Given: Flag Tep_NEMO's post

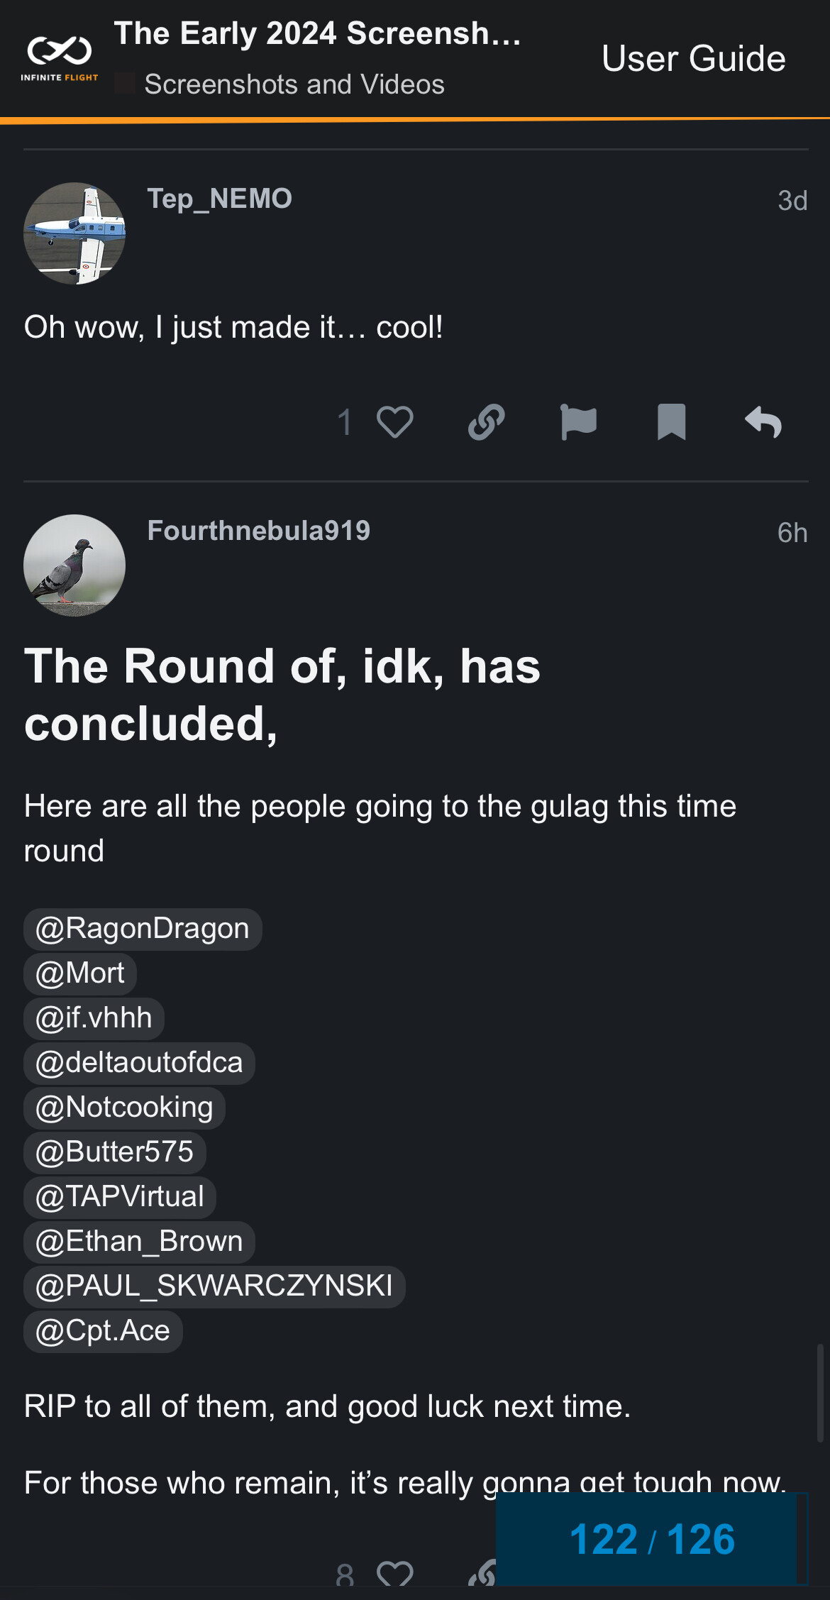Looking at the screenshot, I should 578,422.
